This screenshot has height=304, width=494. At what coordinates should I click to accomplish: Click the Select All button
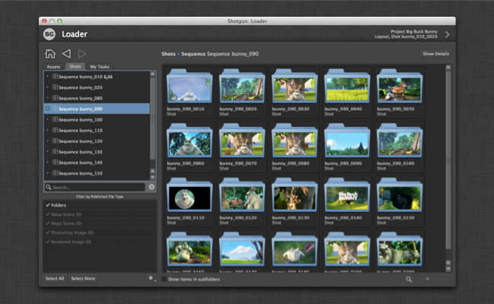pos(55,278)
